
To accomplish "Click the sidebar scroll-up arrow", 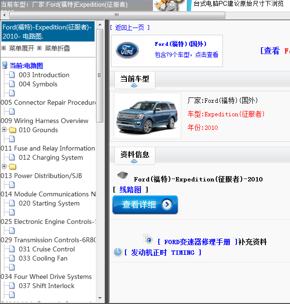I will (100, 25).
